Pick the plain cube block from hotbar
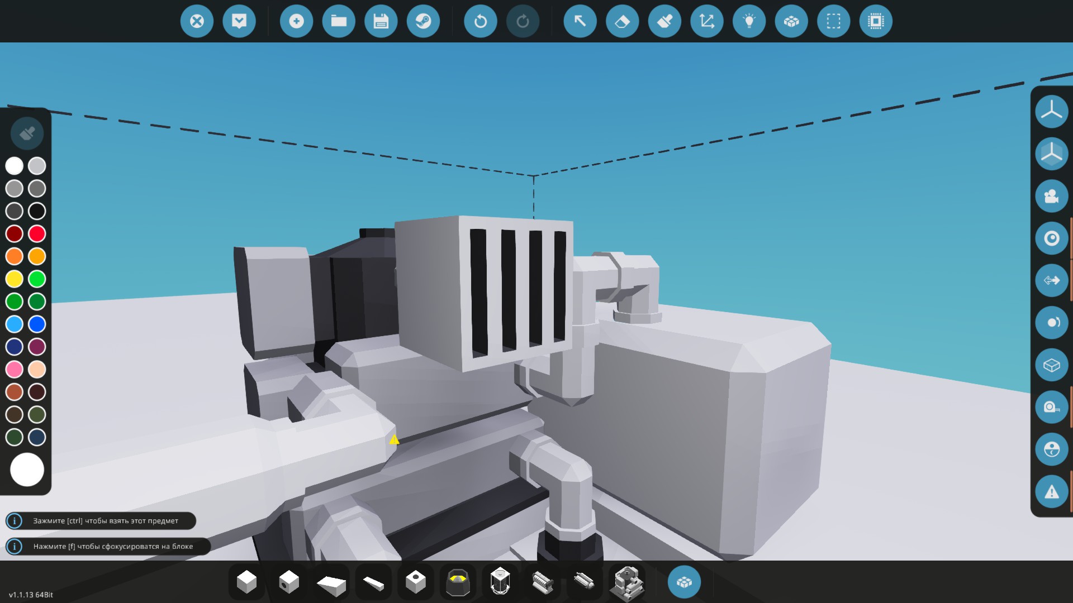 [246, 582]
